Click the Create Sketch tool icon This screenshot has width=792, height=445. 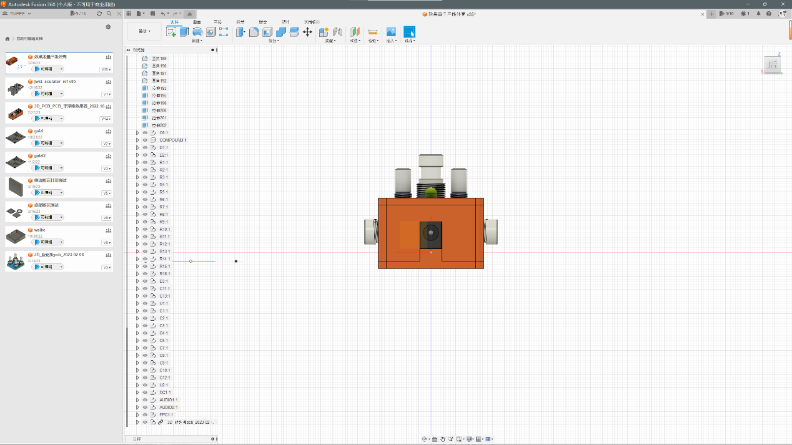tap(171, 32)
